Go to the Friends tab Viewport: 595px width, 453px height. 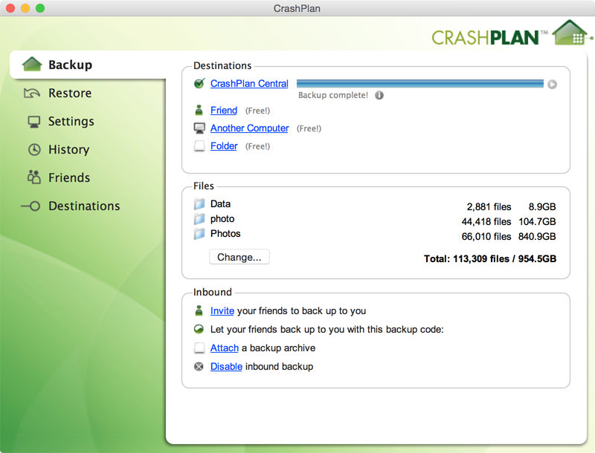pyautogui.click(x=69, y=177)
